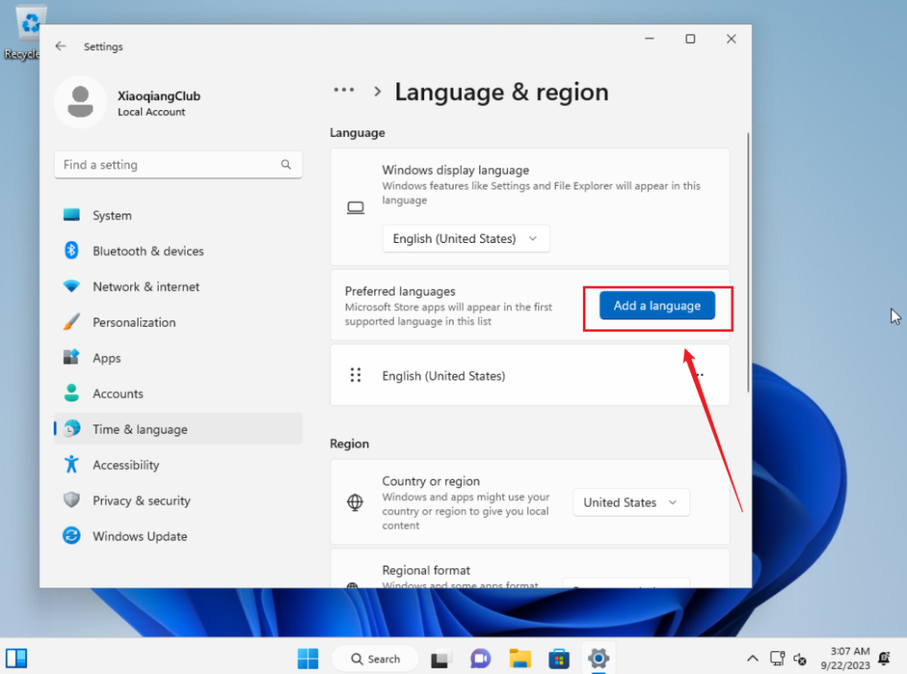Open Microsoft Store from taskbar
The width and height of the screenshot is (907, 674).
click(x=558, y=658)
